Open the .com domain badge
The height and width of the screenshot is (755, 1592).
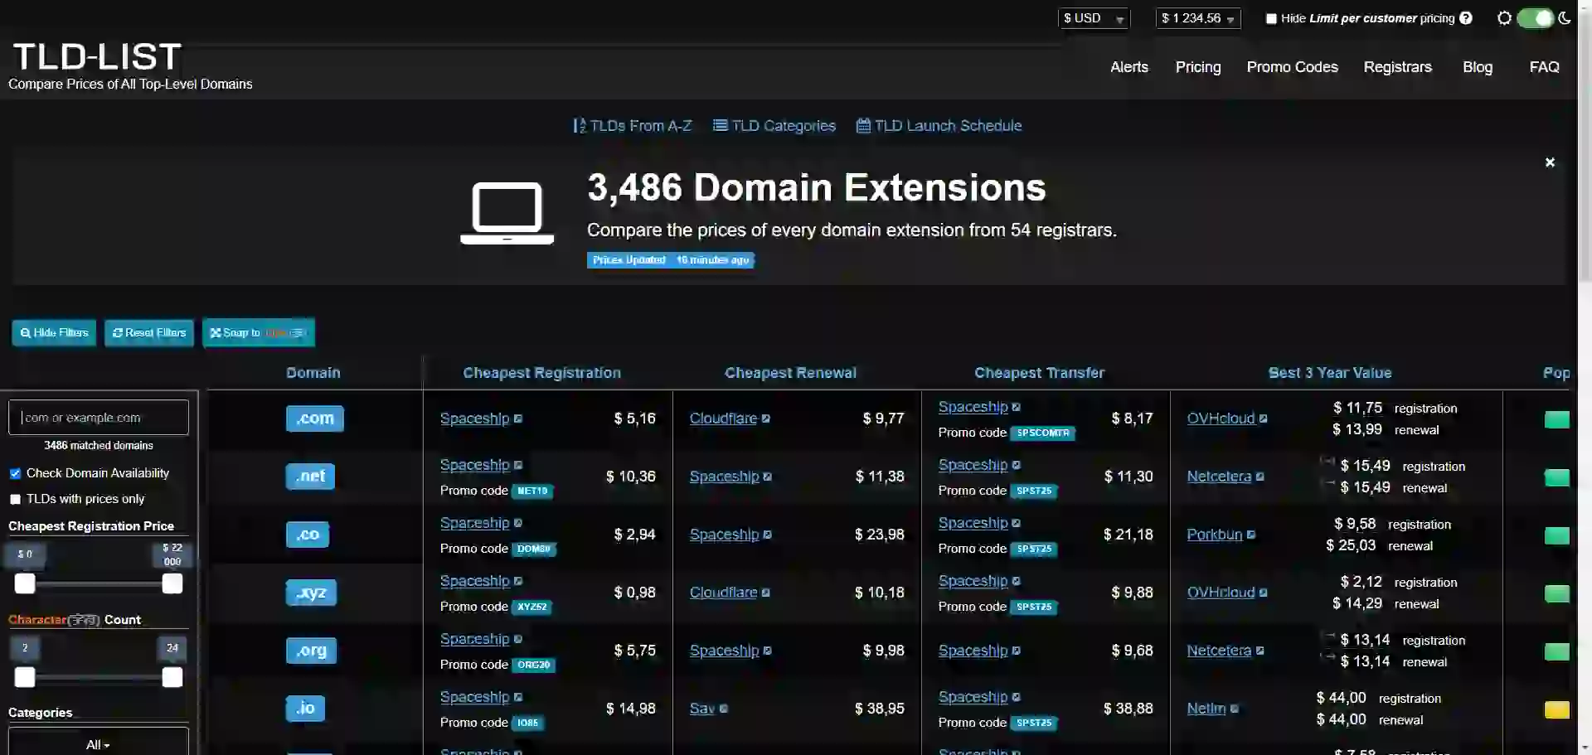pyautogui.click(x=314, y=419)
